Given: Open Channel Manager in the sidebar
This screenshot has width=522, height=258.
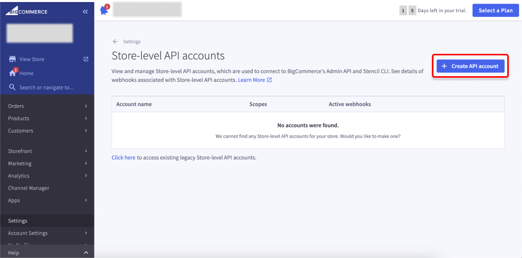Looking at the screenshot, I should tap(28, 188).
